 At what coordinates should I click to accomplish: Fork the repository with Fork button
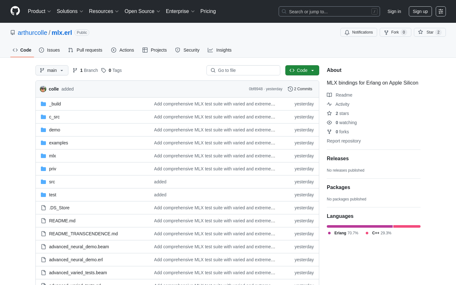(396, 32)
